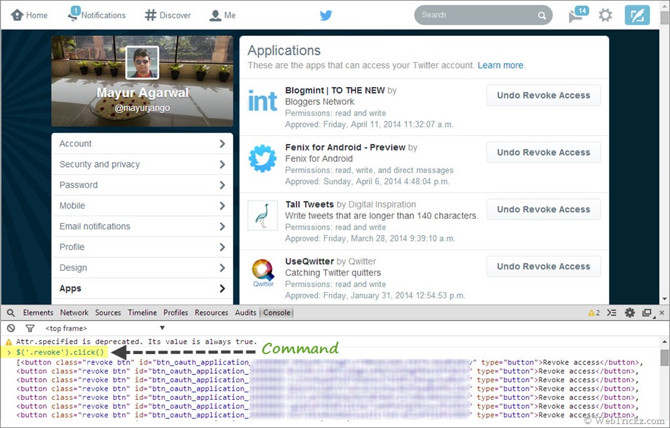The width and height of the screenshot is (670, 428).
Task: Click the Blogmint app logo
Action: tap(262, 101)
